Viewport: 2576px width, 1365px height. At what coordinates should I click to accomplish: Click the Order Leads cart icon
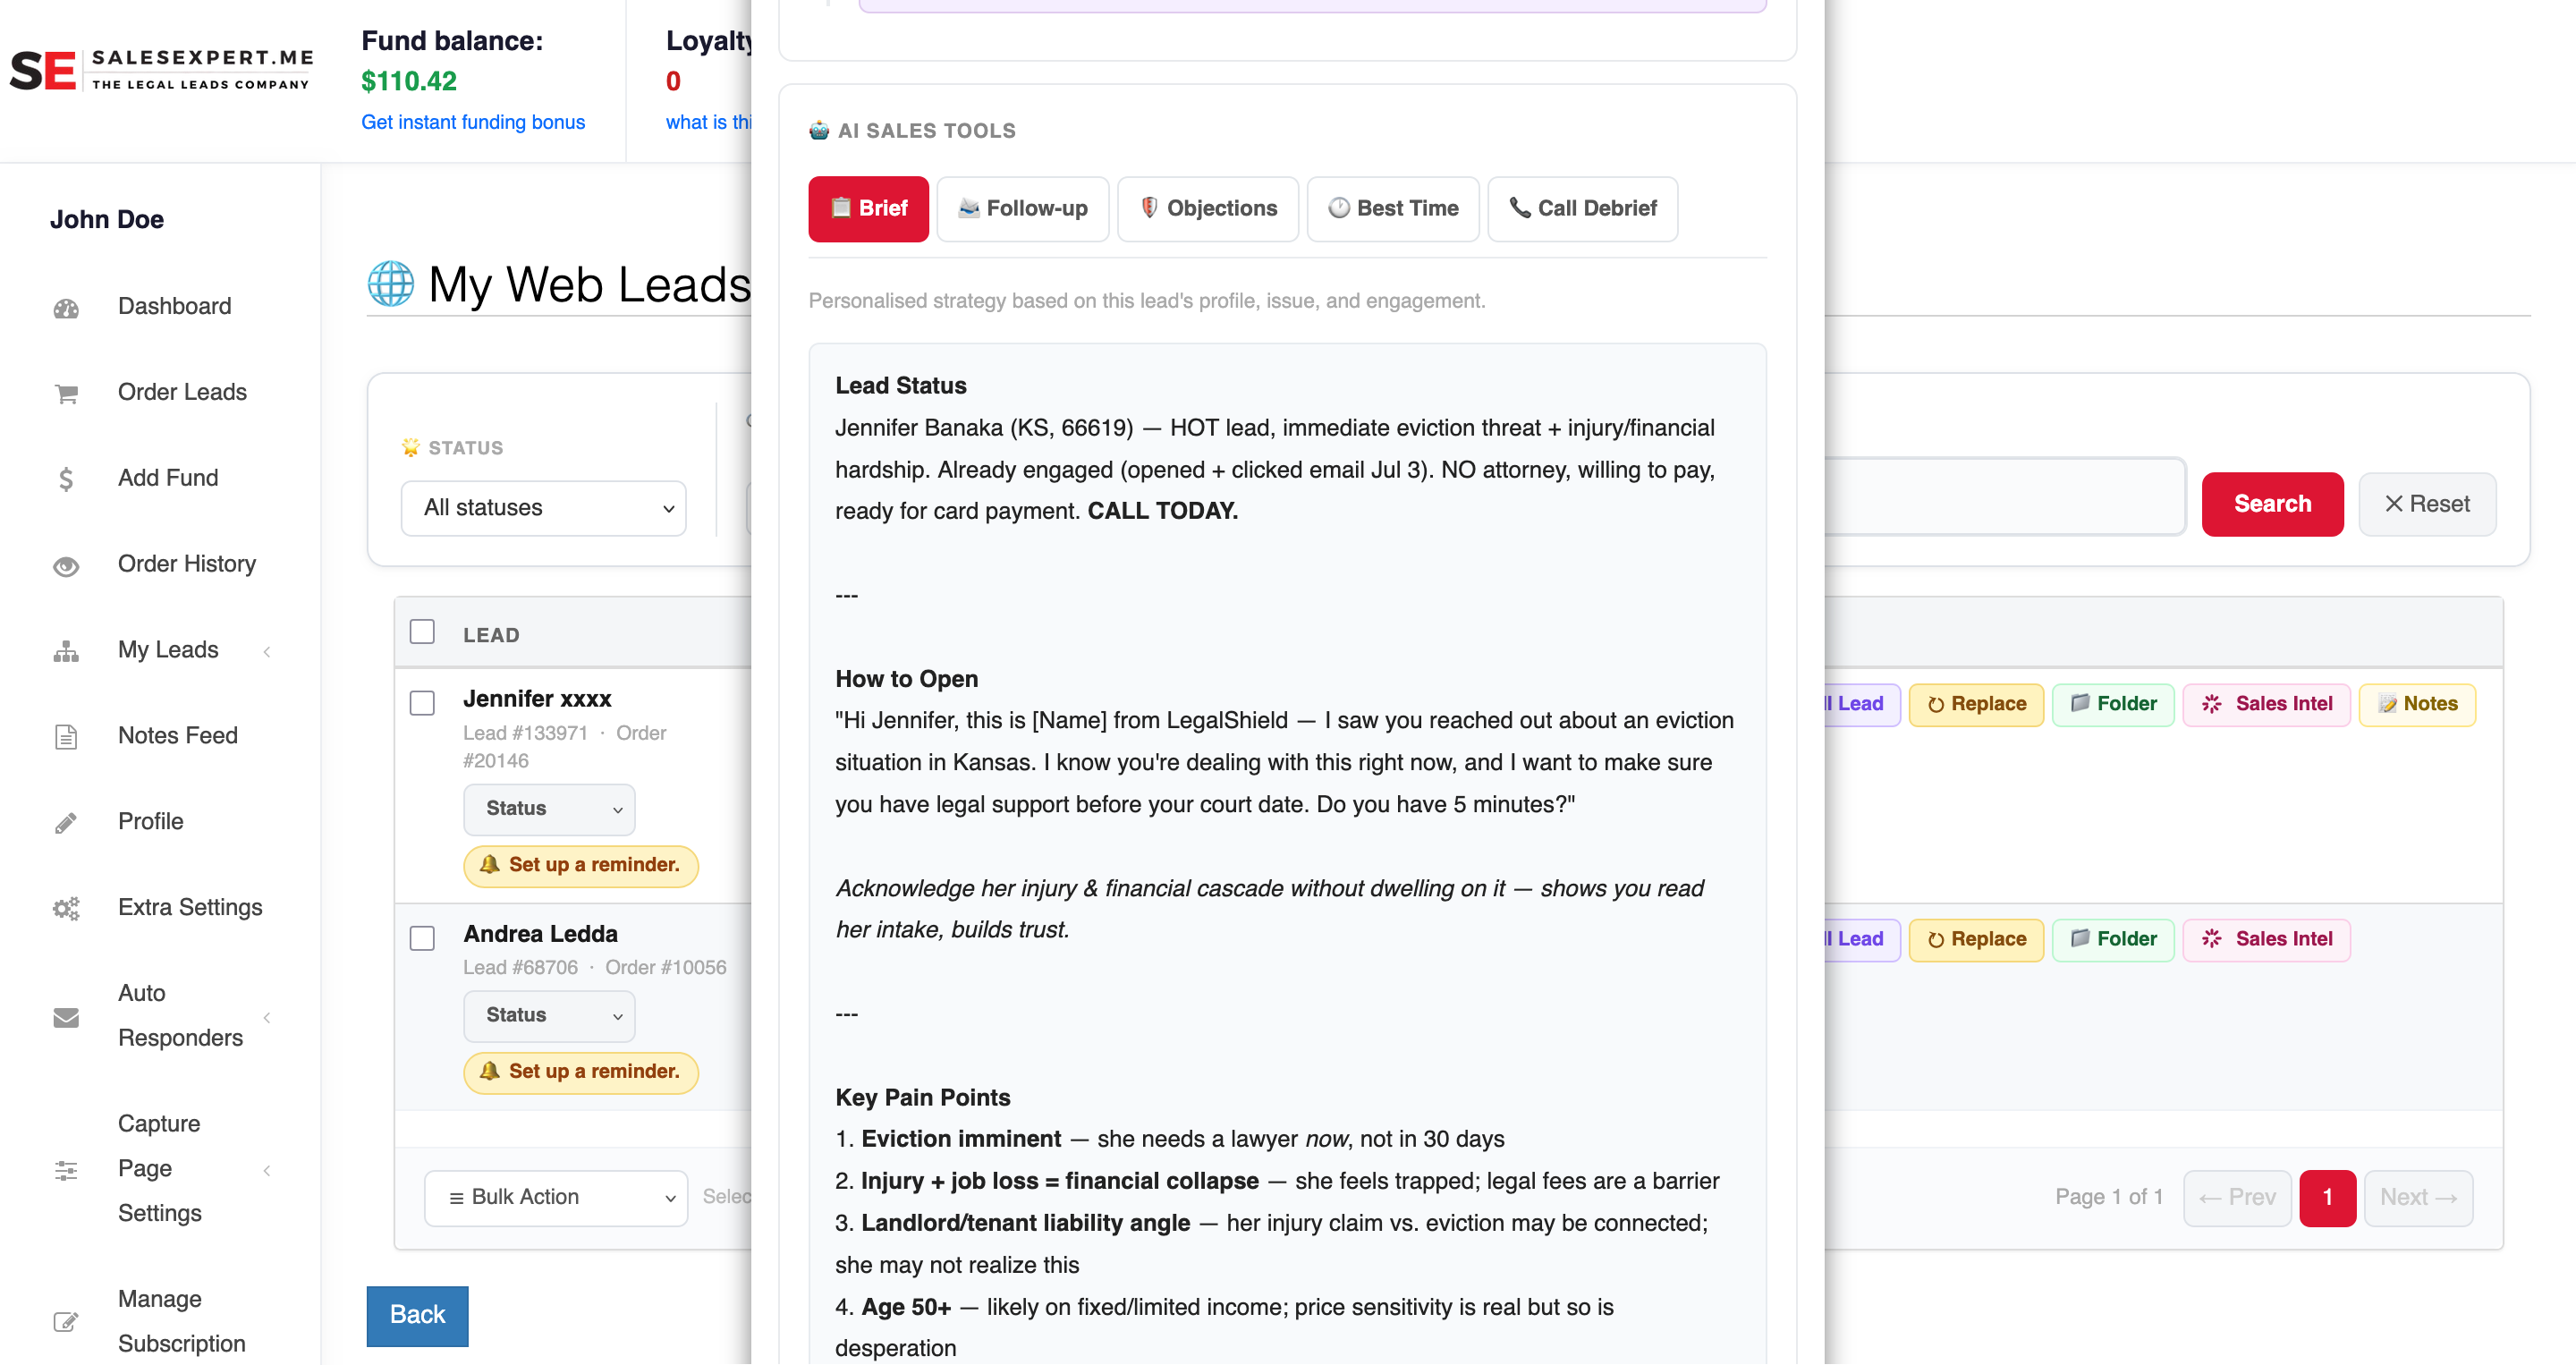66,394
